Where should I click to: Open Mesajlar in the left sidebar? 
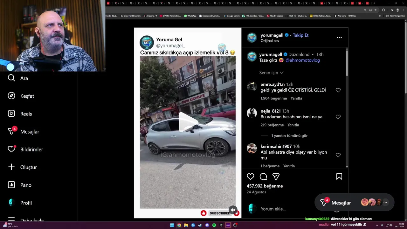24,131
